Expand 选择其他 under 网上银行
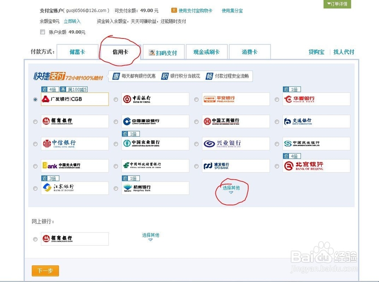 point(150,237)
